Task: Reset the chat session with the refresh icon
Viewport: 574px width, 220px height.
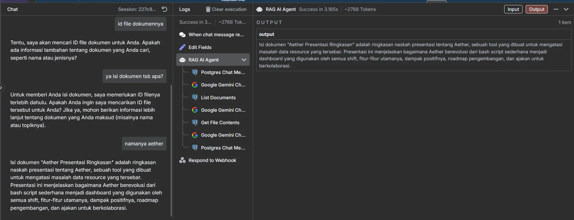Action: [165, 9]
